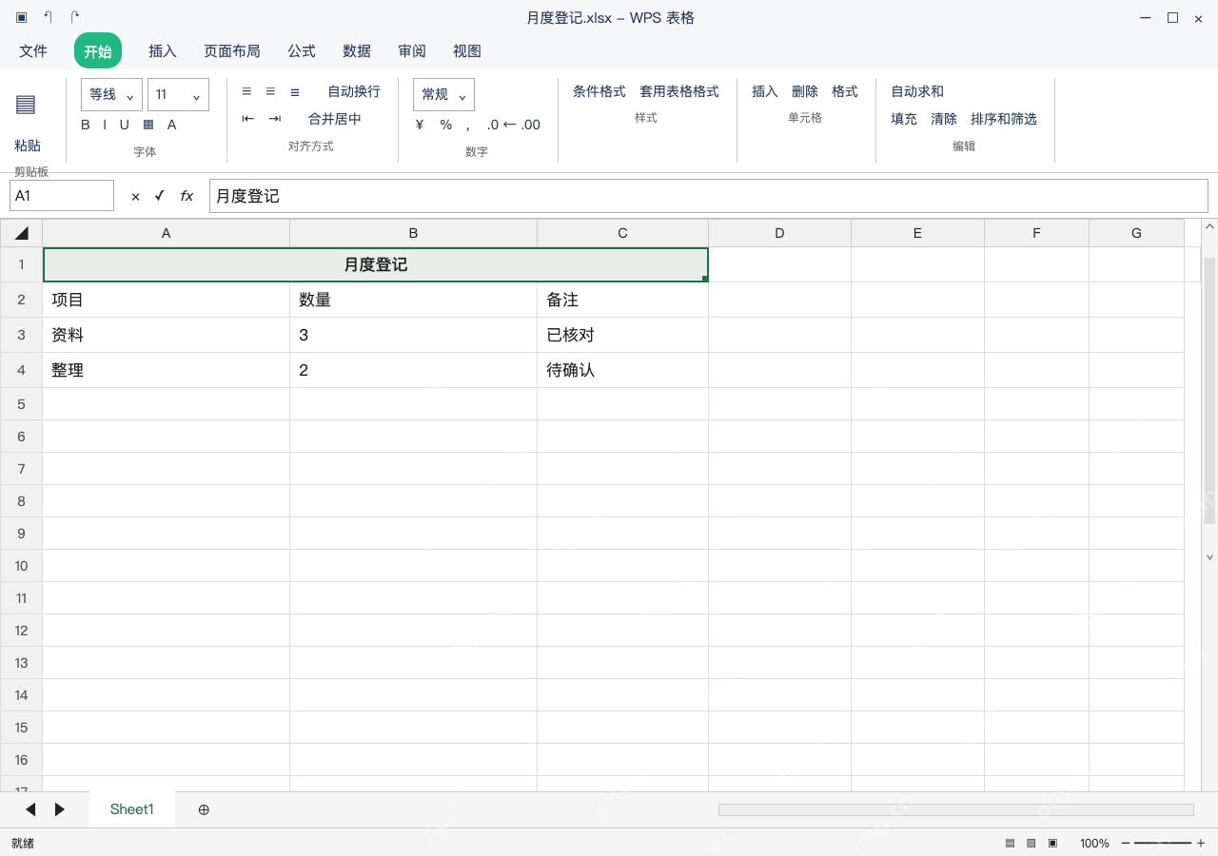Open the fx insert function dialog

click(x=187, y=196)
